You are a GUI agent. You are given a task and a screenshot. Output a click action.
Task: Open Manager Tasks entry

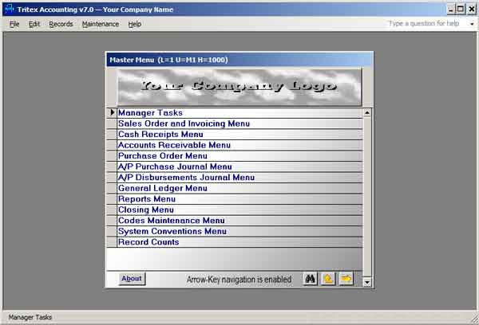[x=239, y=113]
